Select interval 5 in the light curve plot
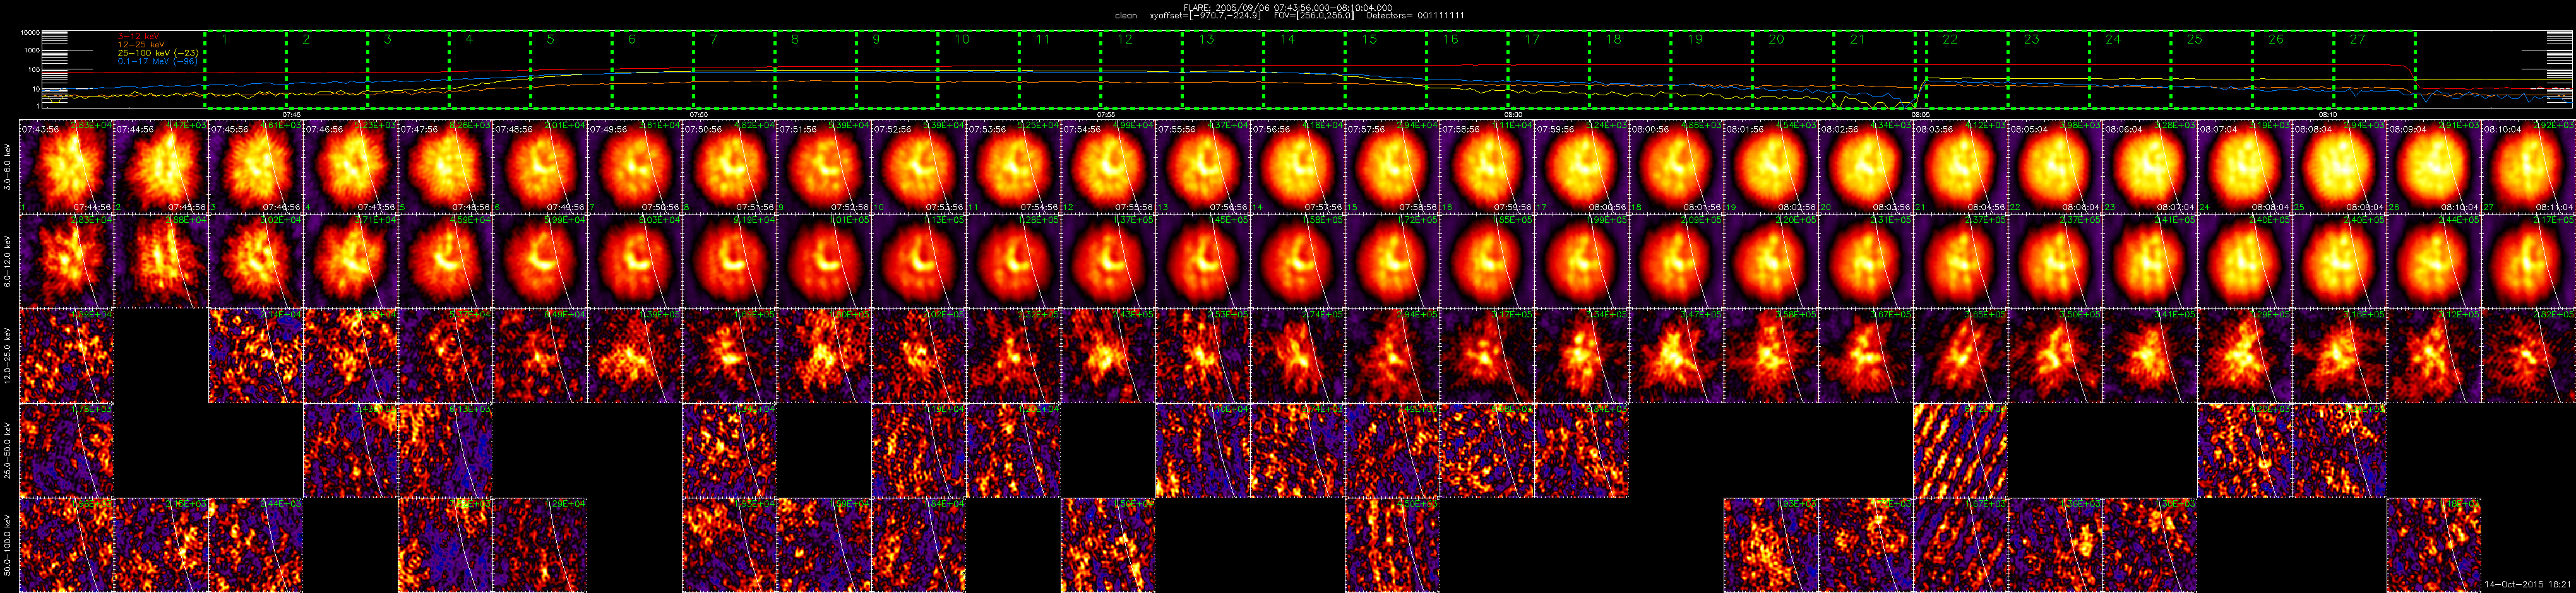This screenshot has height=593, width=2576. pyautogui.click(x=571, y=70)
